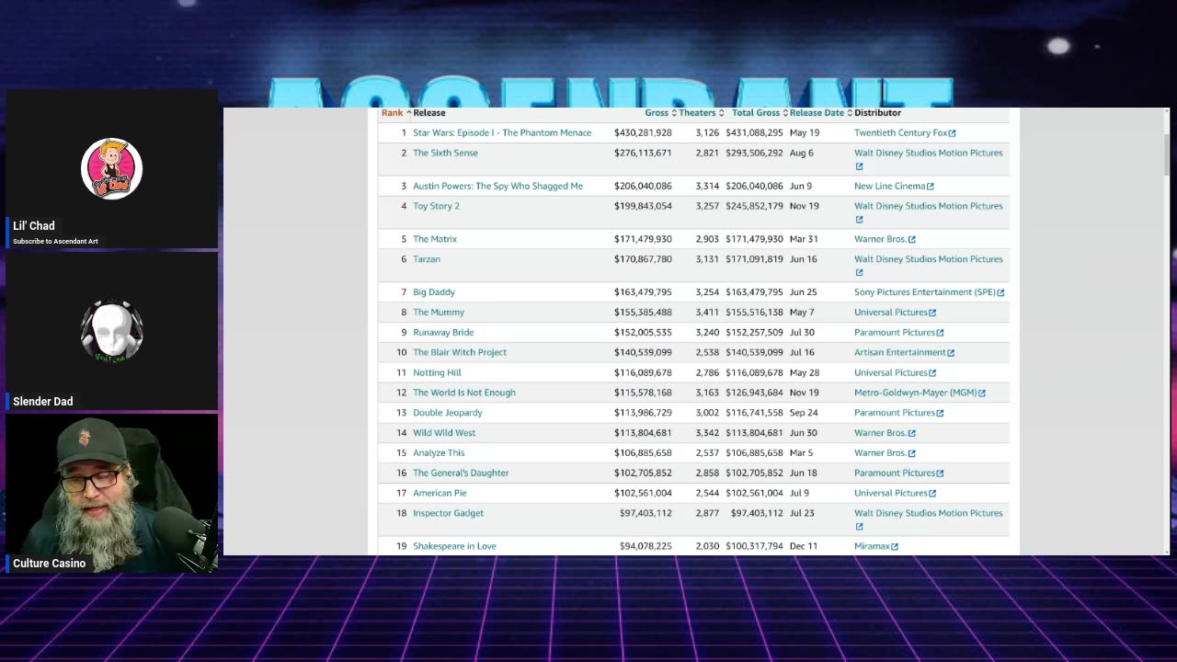Open the Artisan Entertainment distributor link
The height and width of the screenshot is (662, 1177).
click(900, 353)
